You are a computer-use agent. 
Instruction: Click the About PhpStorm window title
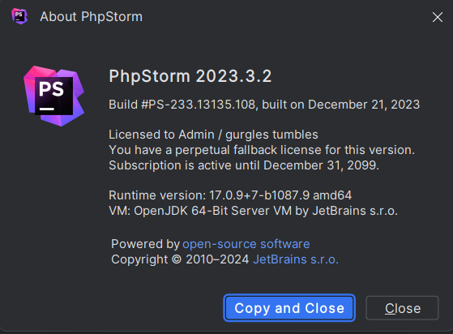pos(92,16)
